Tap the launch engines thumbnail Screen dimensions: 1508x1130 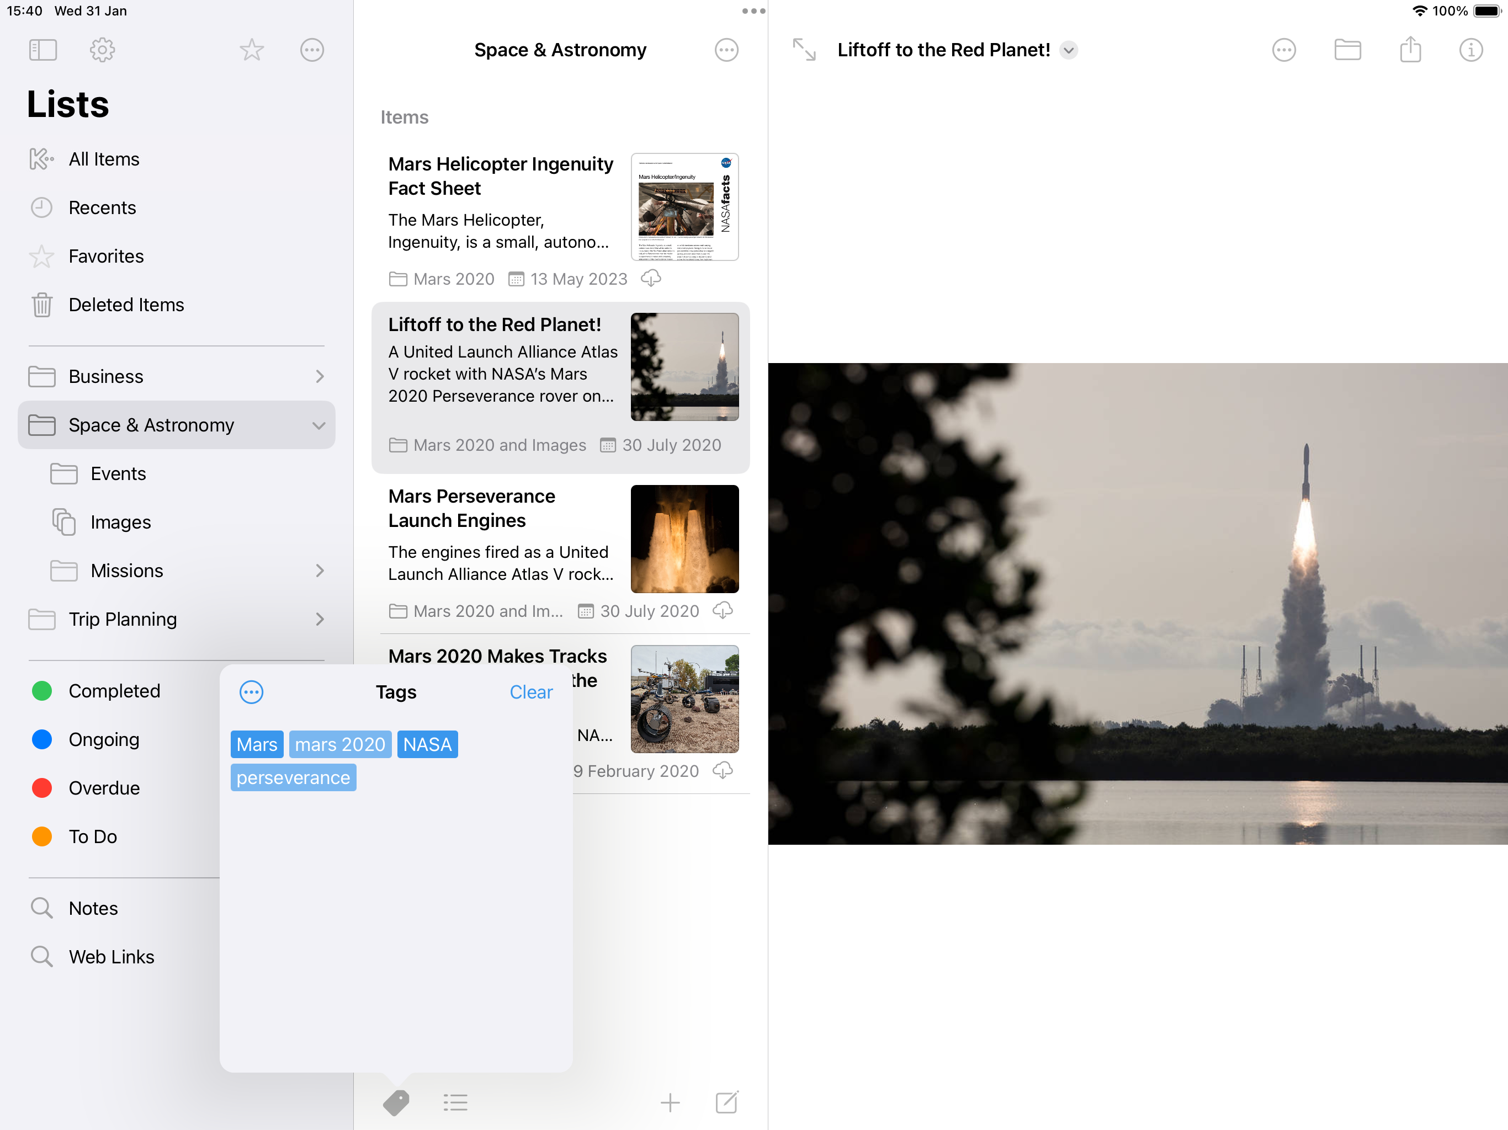click(684, 539)
